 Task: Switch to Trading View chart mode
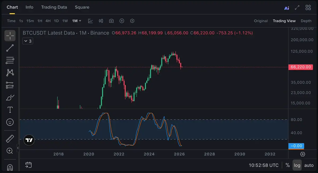284,21
